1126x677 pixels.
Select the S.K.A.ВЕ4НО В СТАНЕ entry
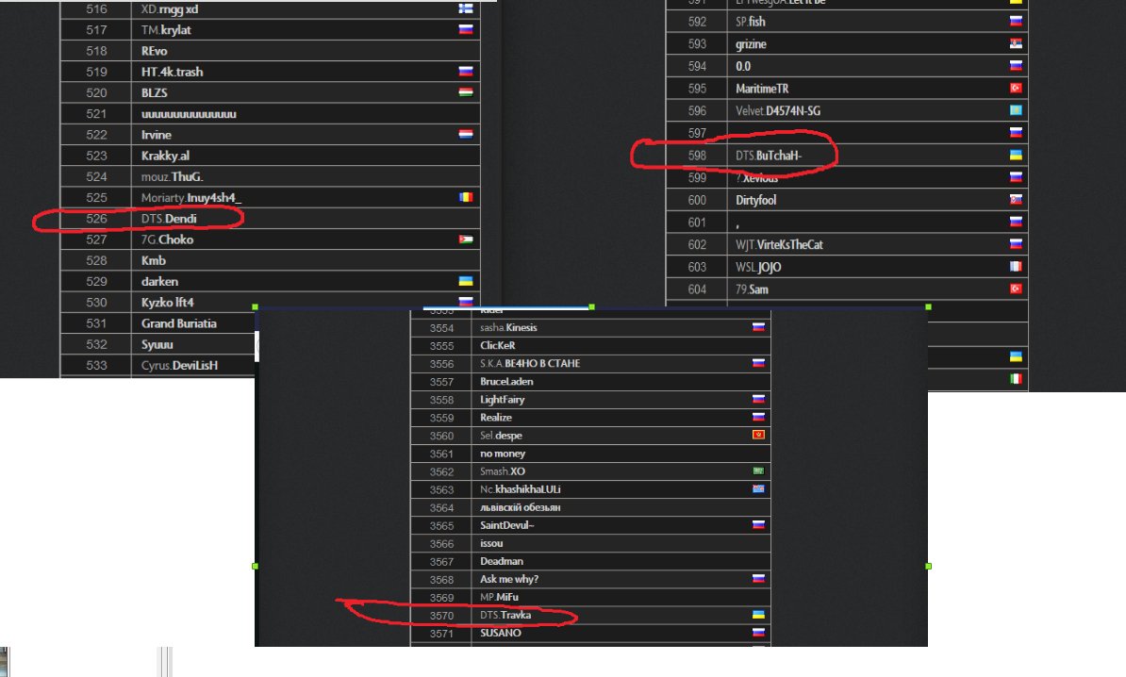tap(530, 363)
